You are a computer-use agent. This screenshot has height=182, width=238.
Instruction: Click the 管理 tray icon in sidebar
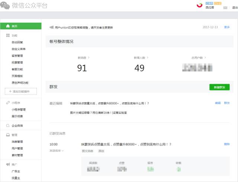(8, 135)
